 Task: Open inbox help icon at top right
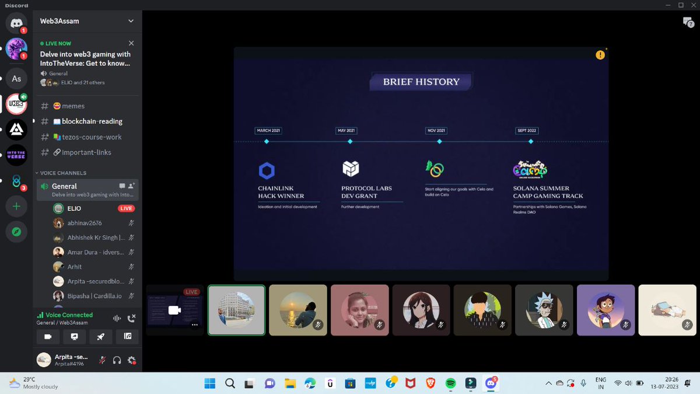pyautogui.click(x=688, y=22)
